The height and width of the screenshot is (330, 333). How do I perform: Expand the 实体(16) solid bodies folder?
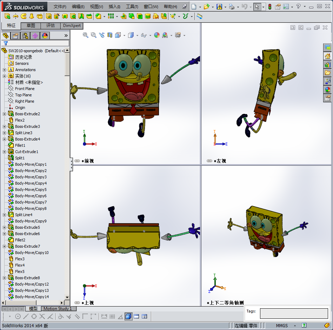click(x=4, y=76)
